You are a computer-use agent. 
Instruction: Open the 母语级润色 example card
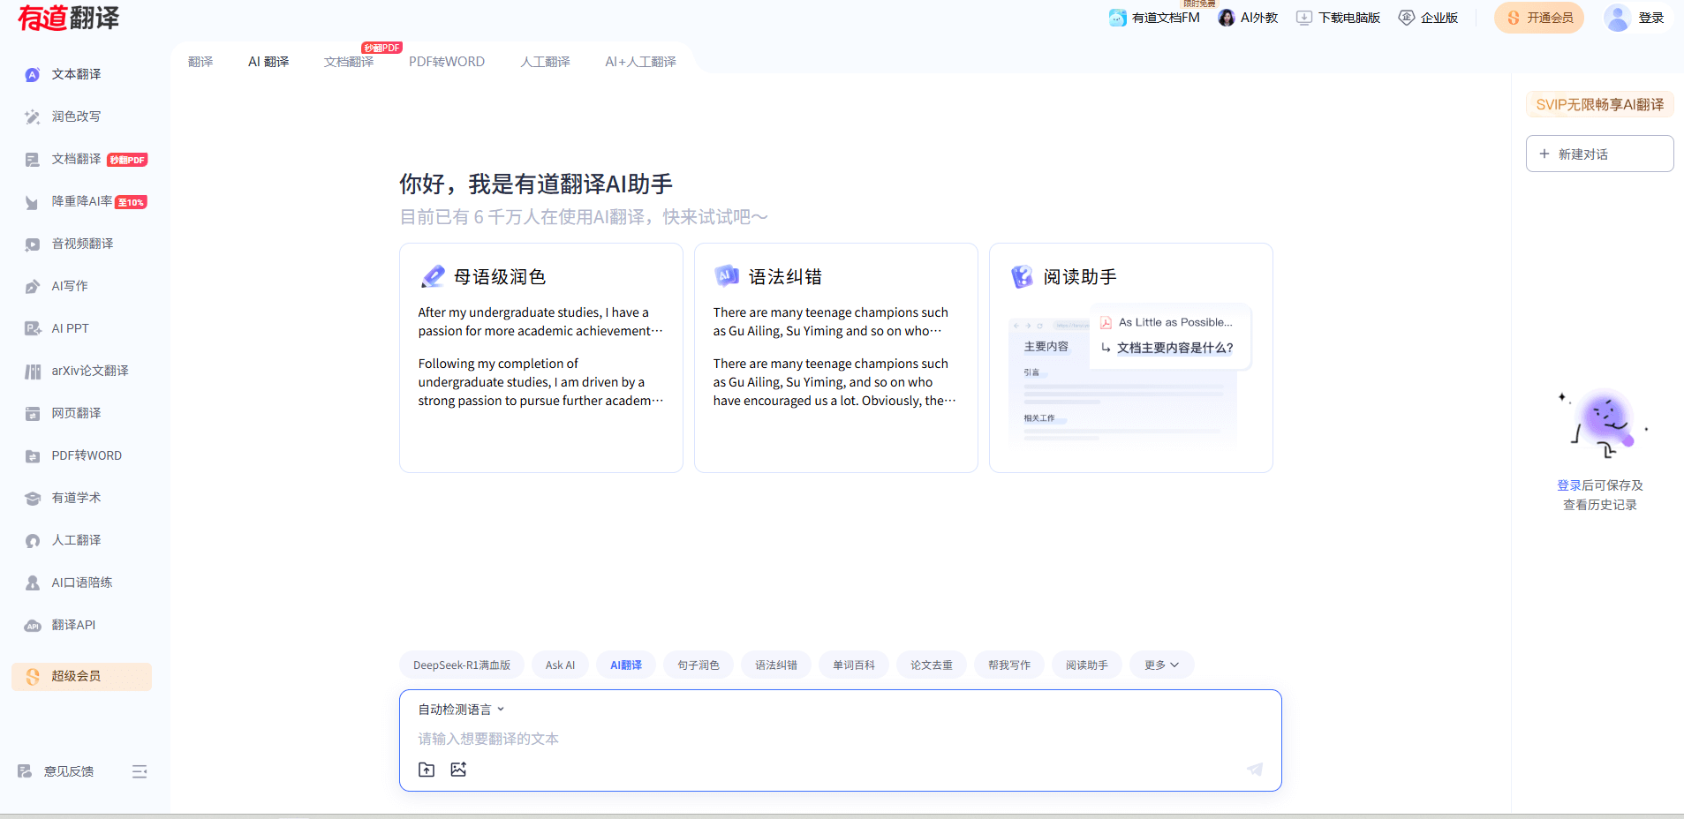pyautogui.click(x=541, y=357)
